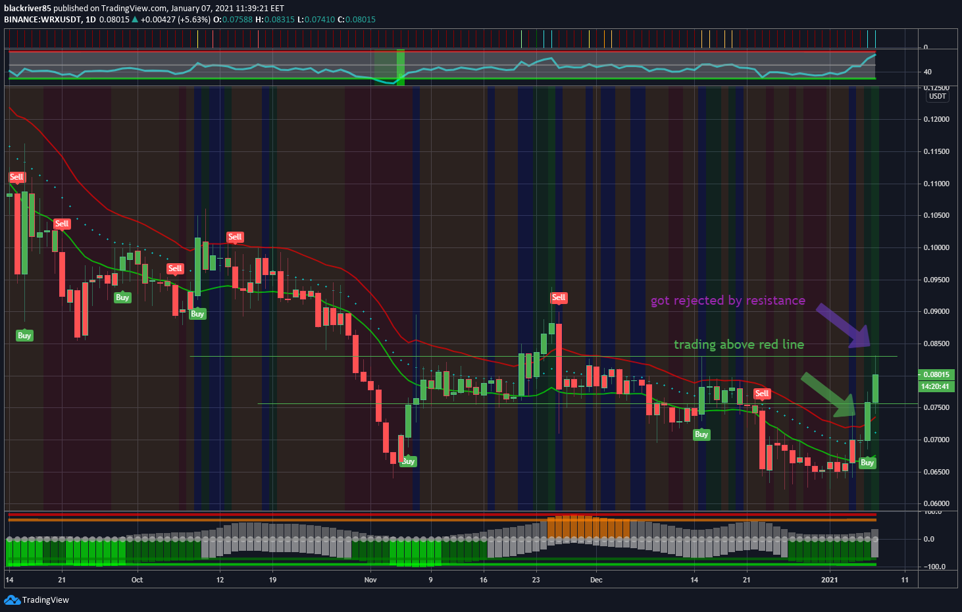
Task: Click the 0.09000 price axis label
Action: tap(936, 312)
